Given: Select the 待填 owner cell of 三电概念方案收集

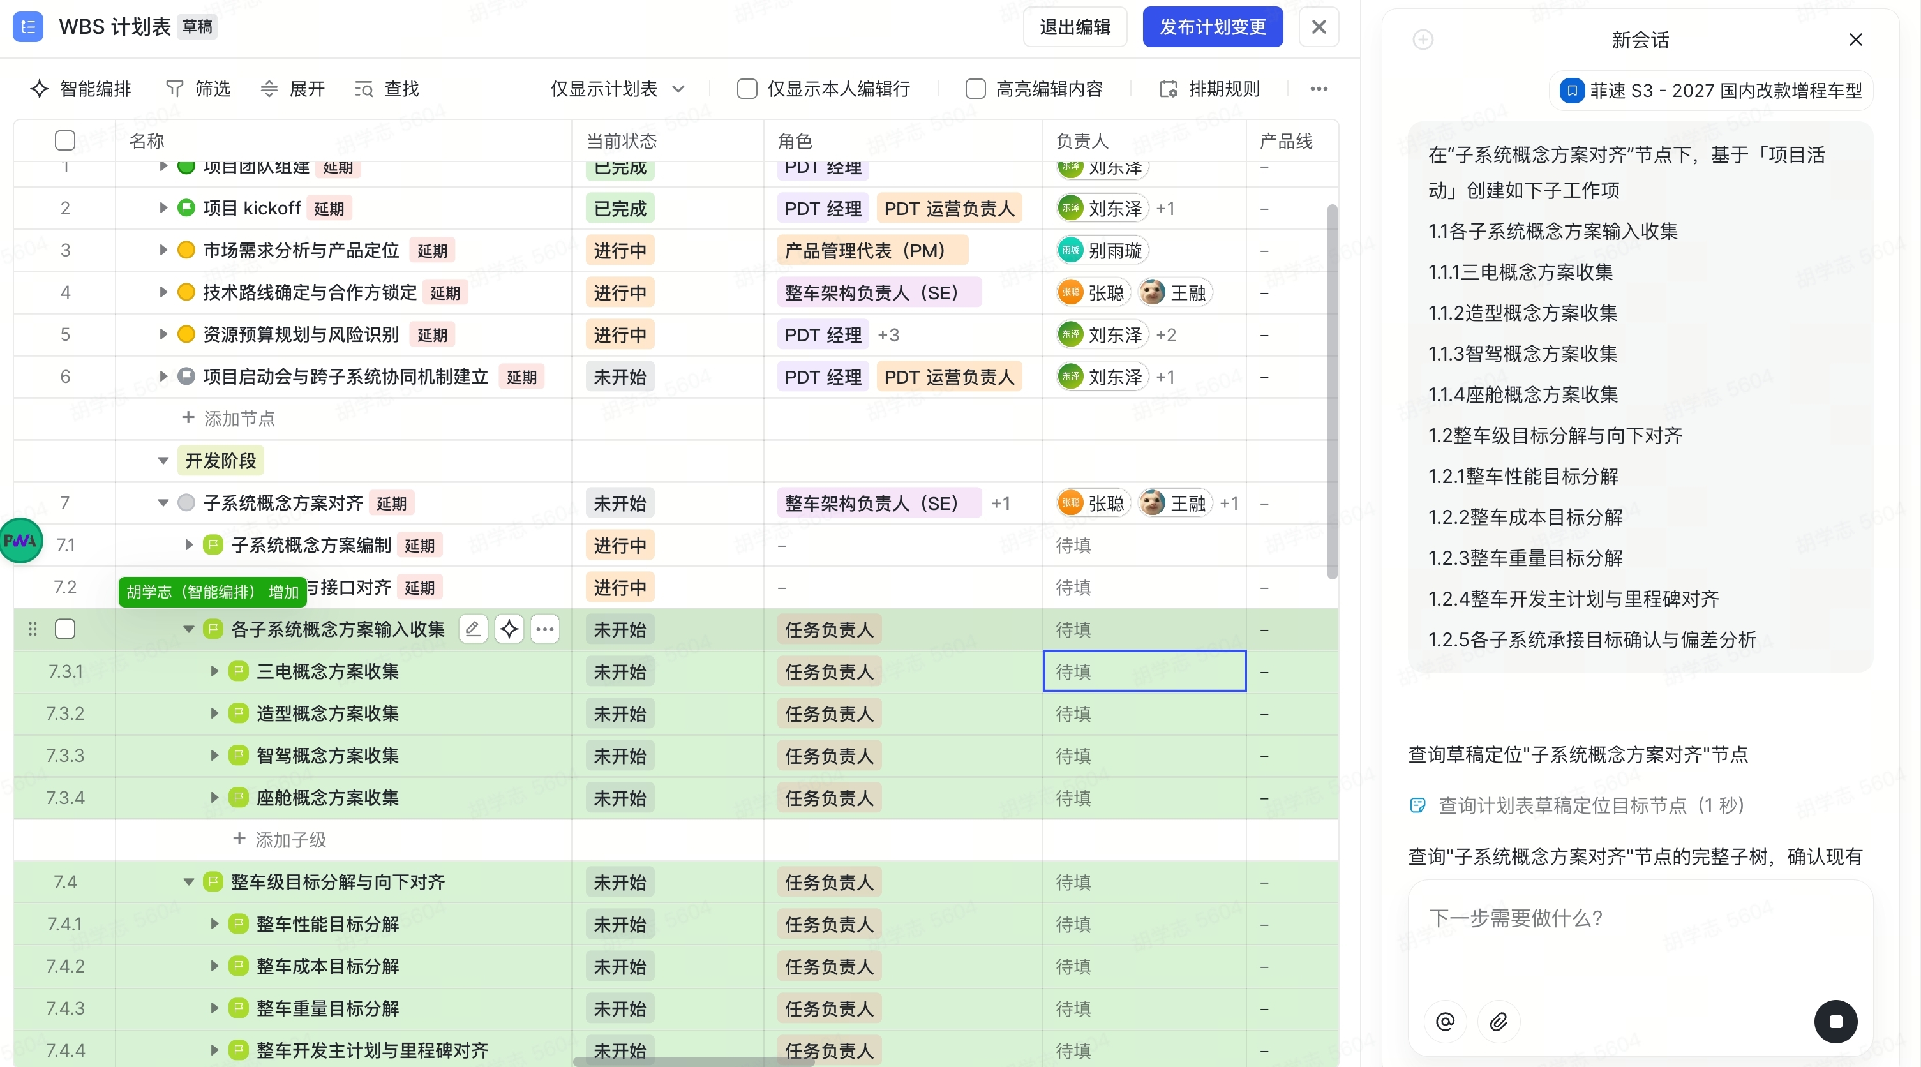Looking at the screenshot, I should click(1144, 671).
